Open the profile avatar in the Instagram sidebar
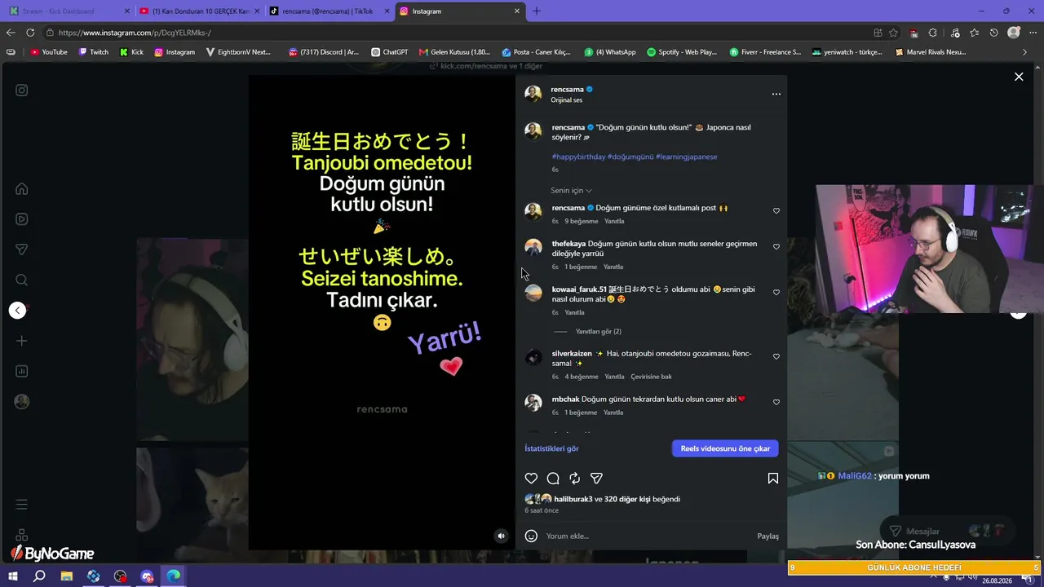The width and height of the screenshot is (1044, 587). [22, 401]
